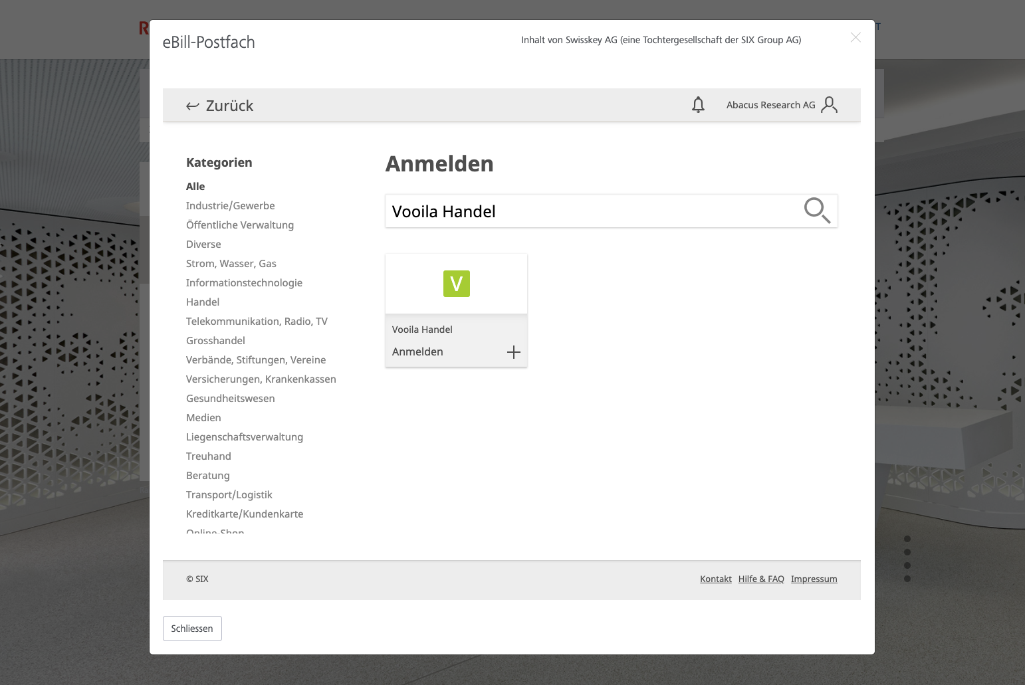Open Hilfe & FAQ

pyautogui.click(x=761, y=579)
